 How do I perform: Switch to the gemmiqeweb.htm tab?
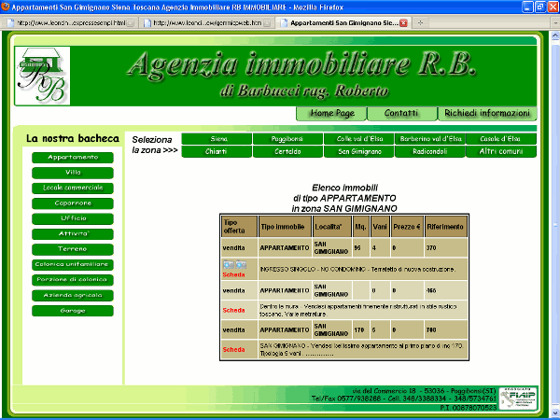click(207, 22)
